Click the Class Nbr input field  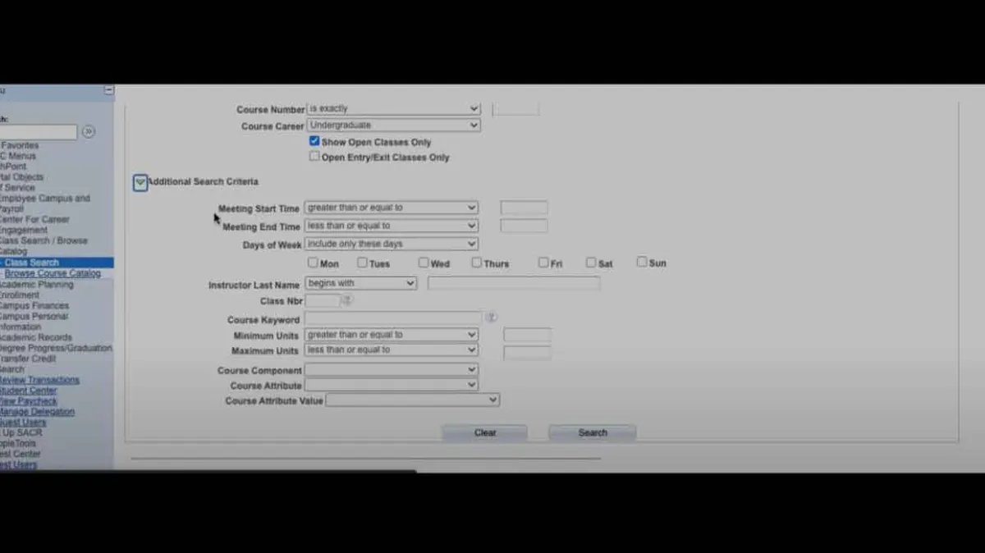pos(322,301)
